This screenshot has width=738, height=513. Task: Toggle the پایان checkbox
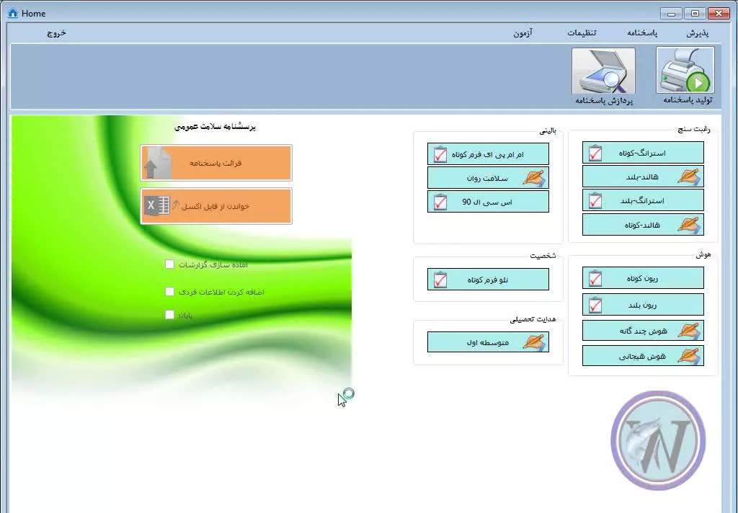169,315
